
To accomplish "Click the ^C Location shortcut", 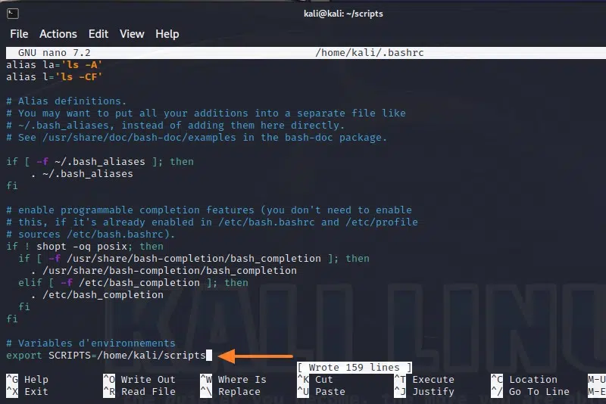I will (x=524, y=379).
